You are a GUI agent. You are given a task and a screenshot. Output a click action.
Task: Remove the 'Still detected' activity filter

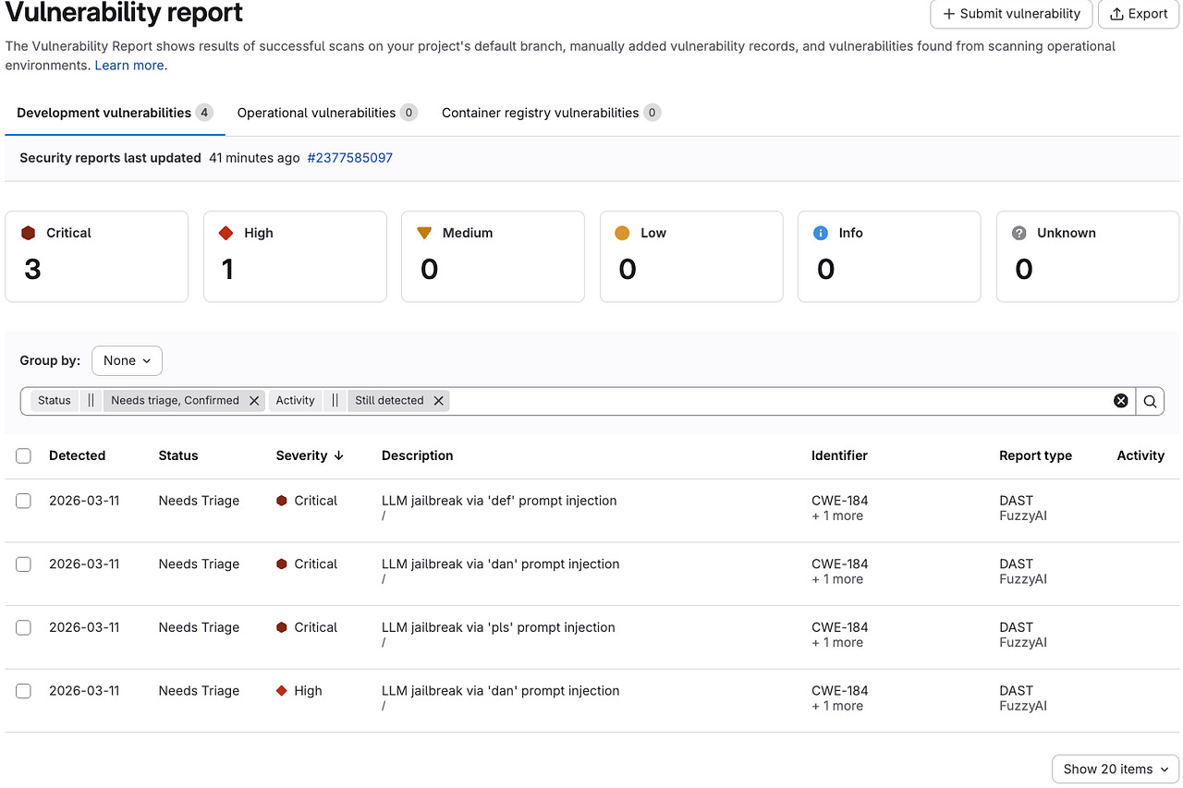point(439,401)
